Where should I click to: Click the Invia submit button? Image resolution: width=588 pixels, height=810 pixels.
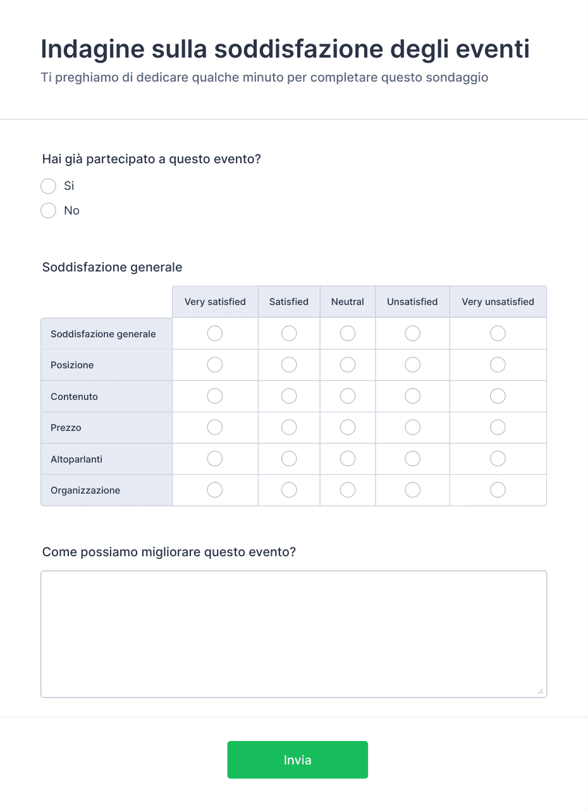pos(298,760)
